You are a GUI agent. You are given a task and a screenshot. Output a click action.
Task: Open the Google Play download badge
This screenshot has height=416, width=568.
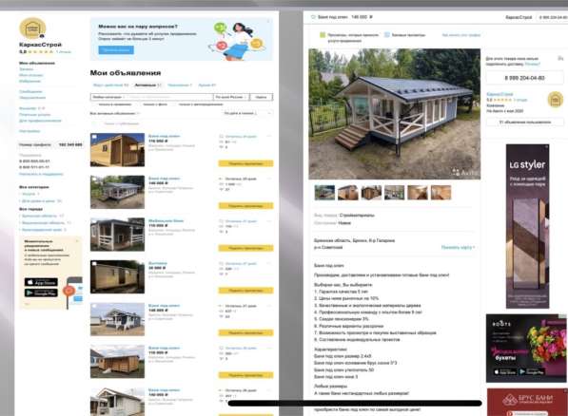point(41,293)
